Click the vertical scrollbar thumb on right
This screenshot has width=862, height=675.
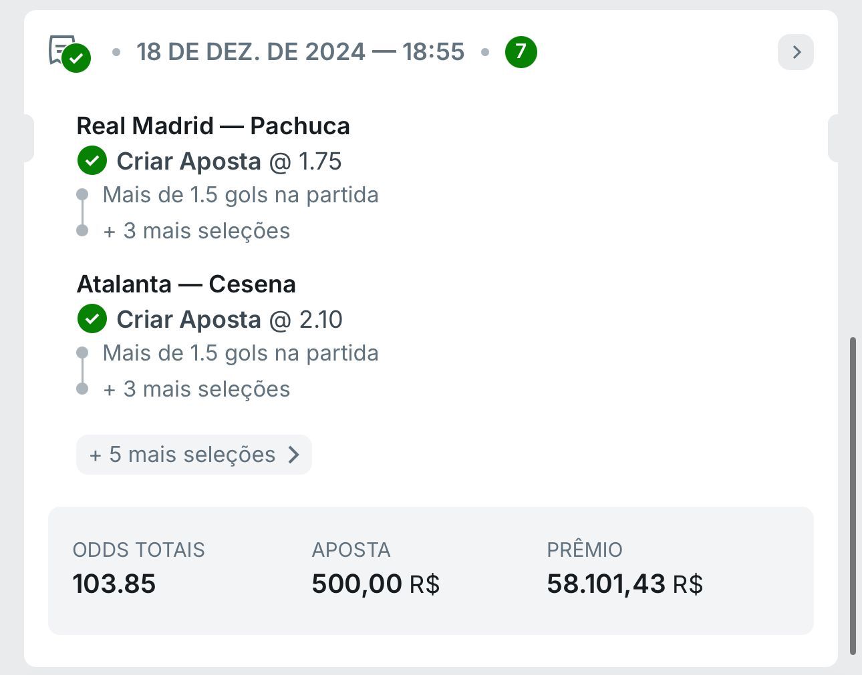[853, 496]
